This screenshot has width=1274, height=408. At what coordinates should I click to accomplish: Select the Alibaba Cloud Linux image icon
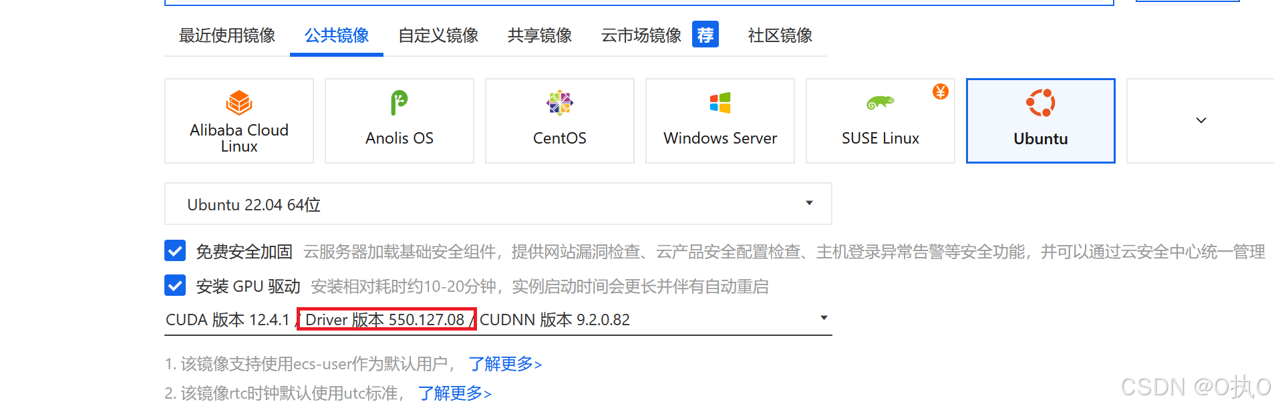point(239,103)
